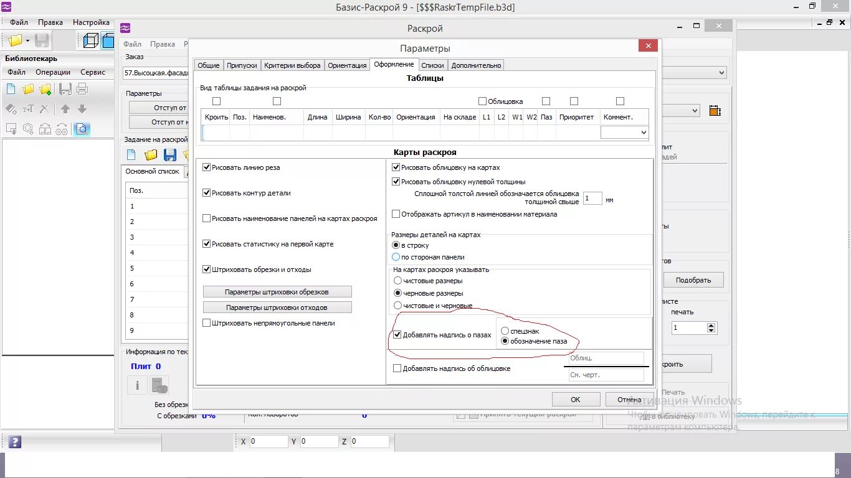Toggle the preview magnifier icon in Библиотекарь

pyautogui.click(x=82, y=129)
